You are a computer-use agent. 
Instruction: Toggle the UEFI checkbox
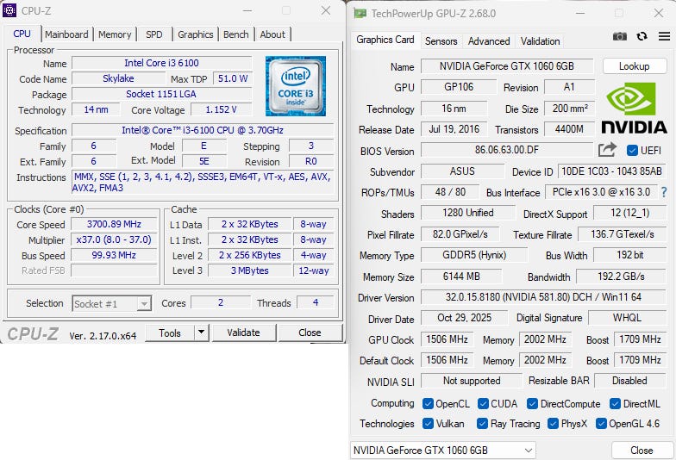coord(632,150)
